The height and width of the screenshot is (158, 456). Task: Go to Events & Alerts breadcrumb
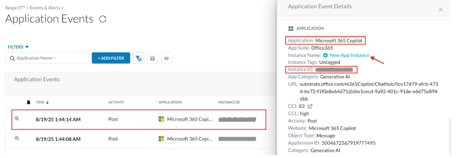coord(45,8)
